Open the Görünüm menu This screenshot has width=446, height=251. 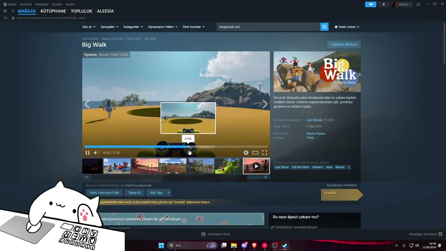tap(25, 4)
